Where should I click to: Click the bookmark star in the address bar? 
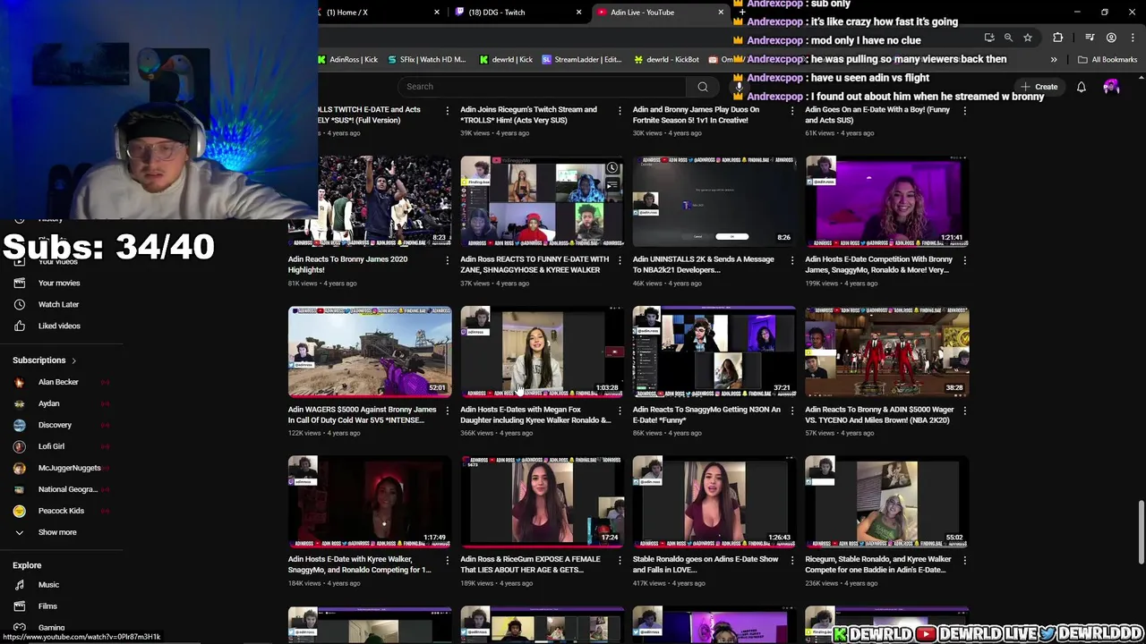1028,38
